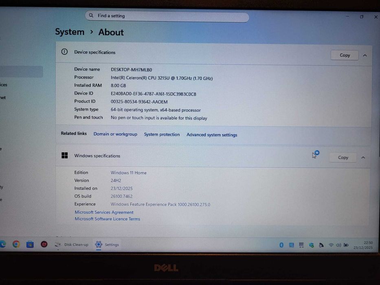Open System protection link
The width and height of the screenshot is (380, 285).
pos(162,134)
